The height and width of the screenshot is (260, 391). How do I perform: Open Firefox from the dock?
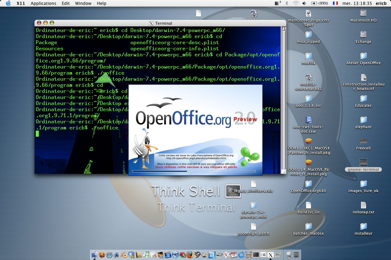coord(190,255)
